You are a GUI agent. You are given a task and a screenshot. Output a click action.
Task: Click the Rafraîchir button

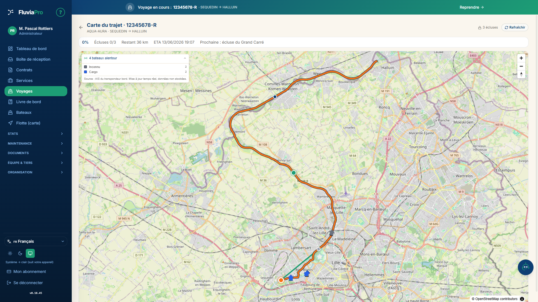pyautogui.click(x=515, y=27)
